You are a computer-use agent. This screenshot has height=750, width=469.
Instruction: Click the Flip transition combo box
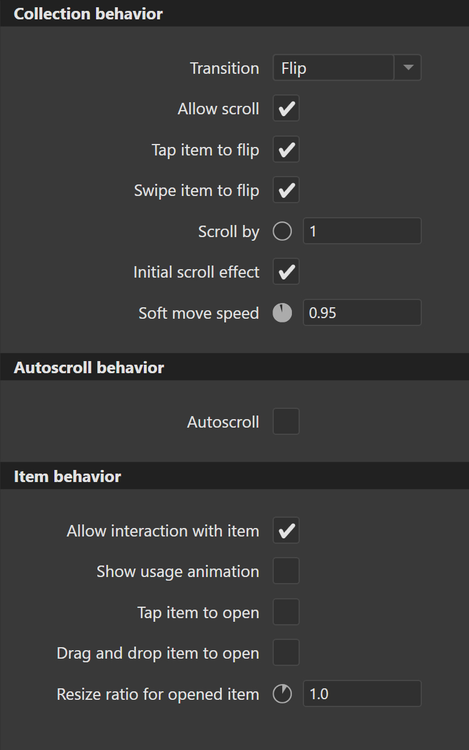(333, 68)
